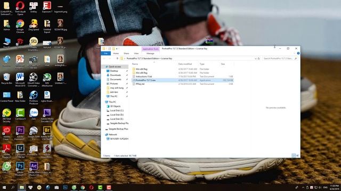Viewport: 341px width, 191px height.
Task: Click the Refresh button beside address bar
Action: coord(259,58)
